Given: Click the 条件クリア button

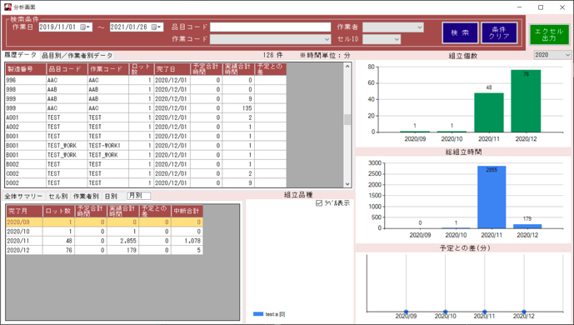Looking at the screenshot, I should [499, 32].
